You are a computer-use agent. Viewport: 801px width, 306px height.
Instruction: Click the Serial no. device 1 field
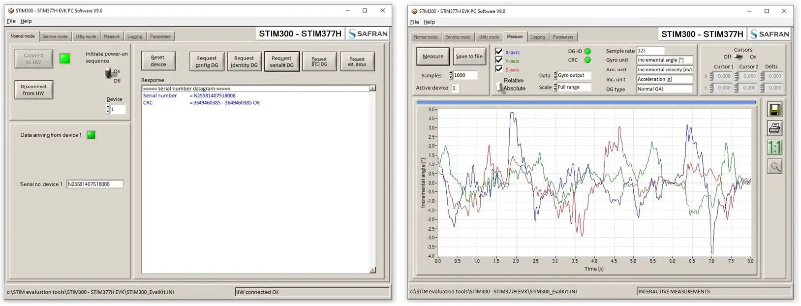[94, 184]
